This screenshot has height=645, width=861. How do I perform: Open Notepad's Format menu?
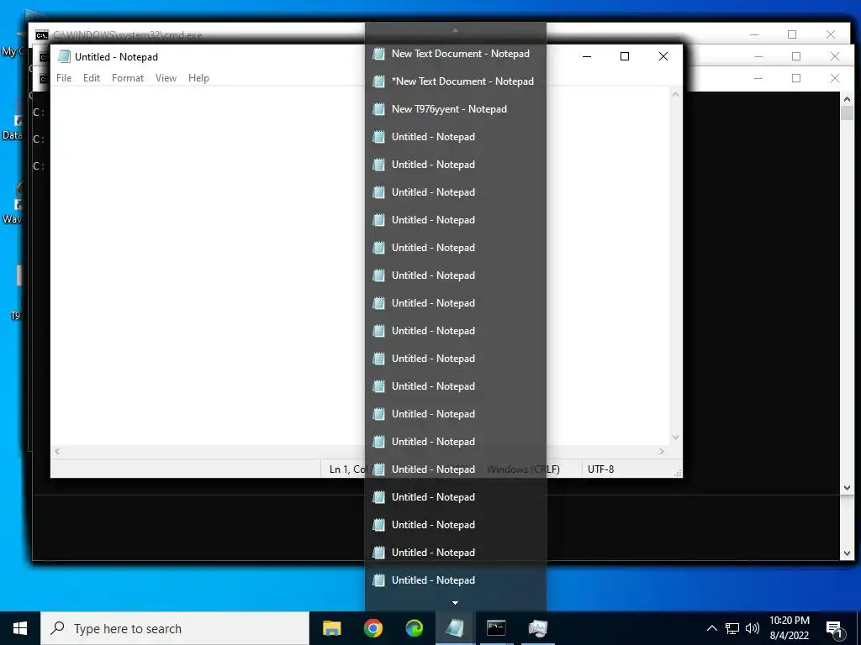point(128,78)
